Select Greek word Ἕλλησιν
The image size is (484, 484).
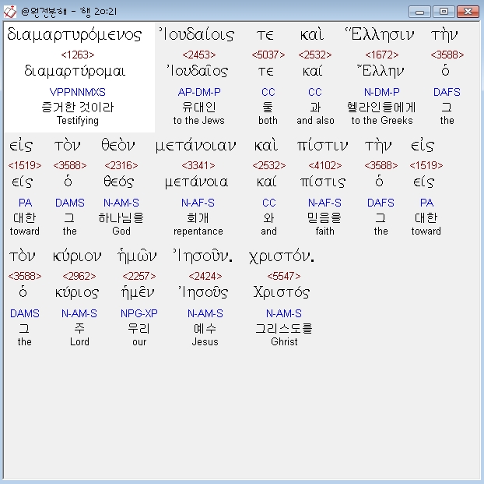380,34
